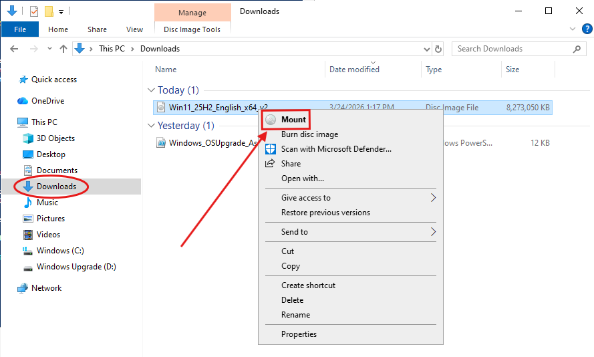Expand the Give access to submenu

point(433,198)
